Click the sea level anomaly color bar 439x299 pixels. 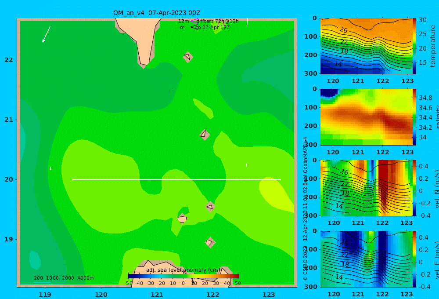pyautogui.click(x=184, y=276)
